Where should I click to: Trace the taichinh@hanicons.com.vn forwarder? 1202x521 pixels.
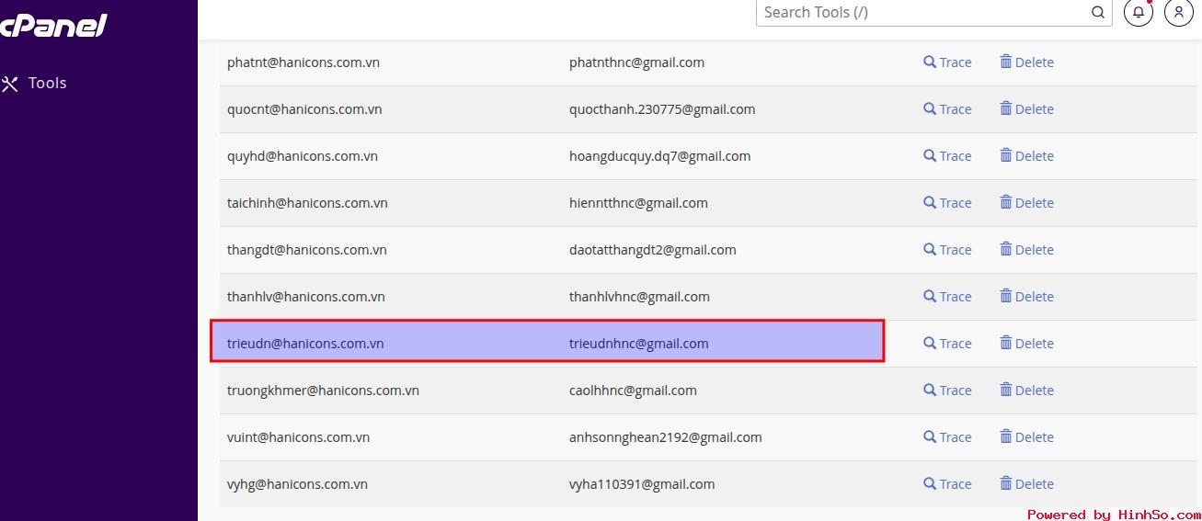tap(947, 203)
